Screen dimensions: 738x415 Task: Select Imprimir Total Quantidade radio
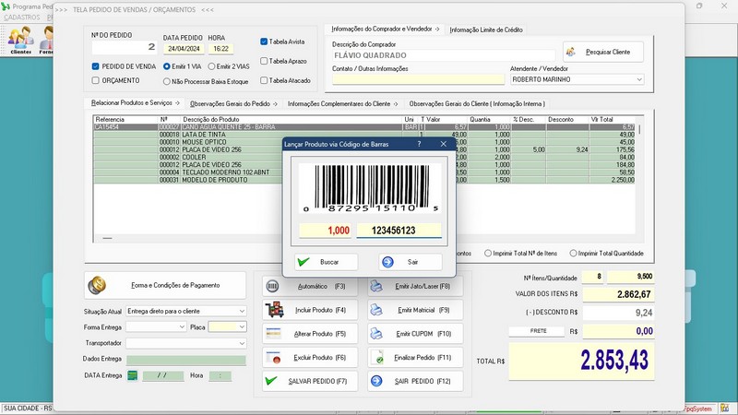(573, 253)
